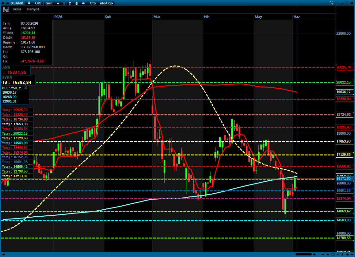Screen dimensions: 355x257
Task: Click the SYR3 indicator label
Action: [x=7, y=78]
